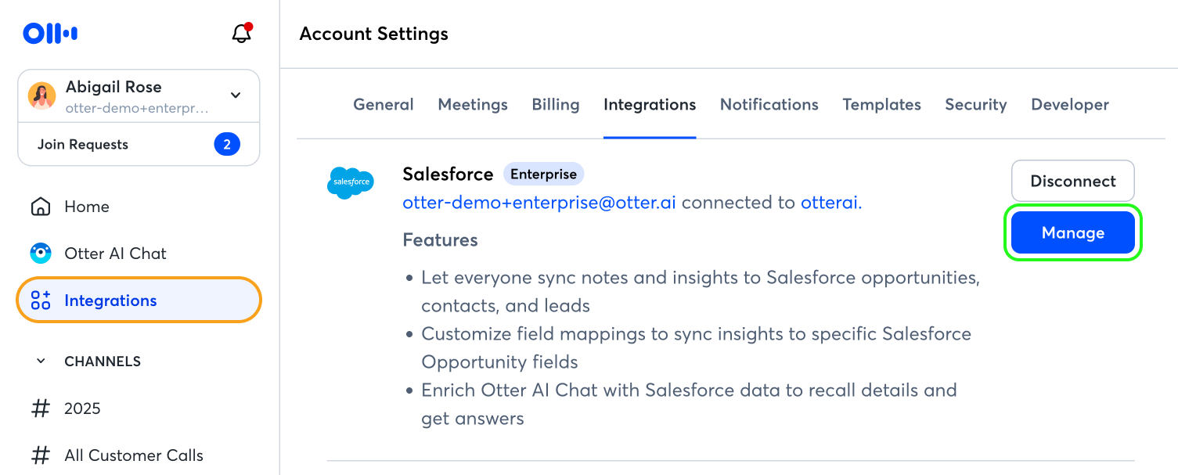Click the Integrations grid icon
Image resolution: width=1178 pixels, height=475 pixels.
41,300
